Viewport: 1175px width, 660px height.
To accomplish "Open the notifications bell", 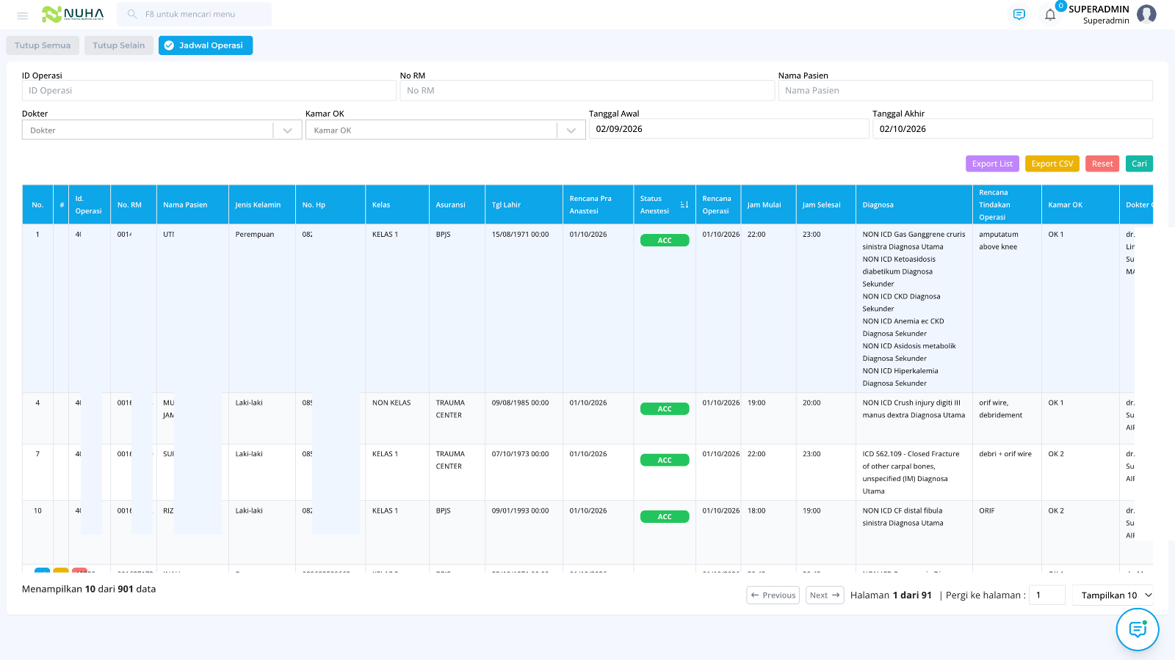I will pos(1050,15).
